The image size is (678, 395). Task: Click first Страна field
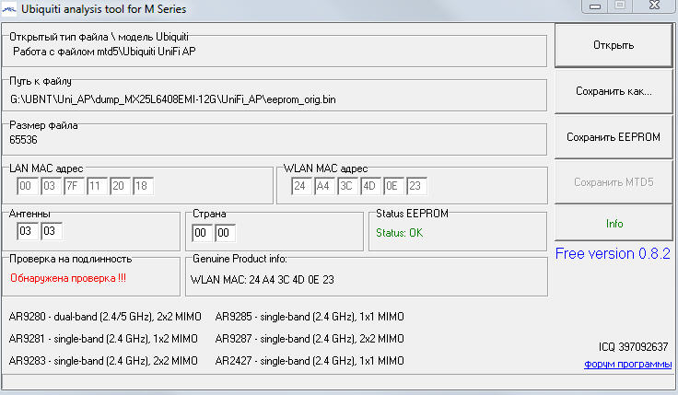coord(202,233)
